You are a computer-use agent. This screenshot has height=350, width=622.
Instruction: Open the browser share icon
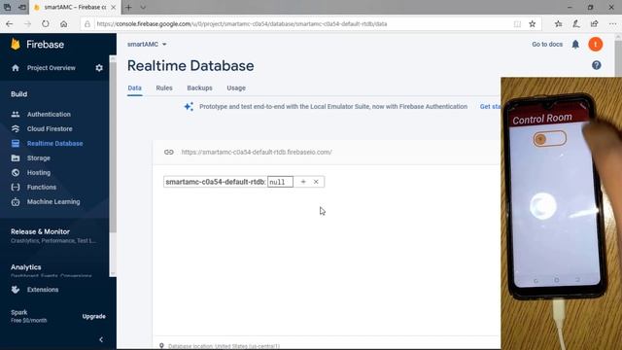click(x=594, y=23)
